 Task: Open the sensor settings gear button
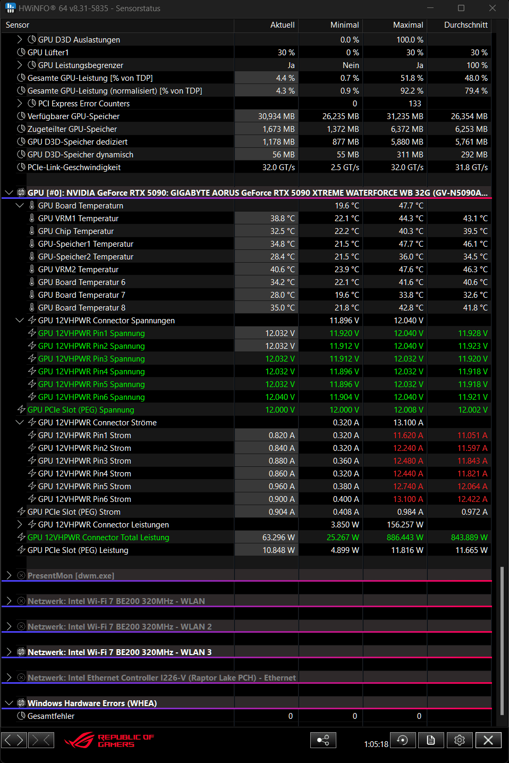pyautogui.click(x=460, y=740)
